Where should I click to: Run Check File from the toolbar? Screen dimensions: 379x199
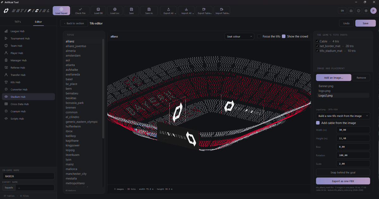click(x=80, y=11)
